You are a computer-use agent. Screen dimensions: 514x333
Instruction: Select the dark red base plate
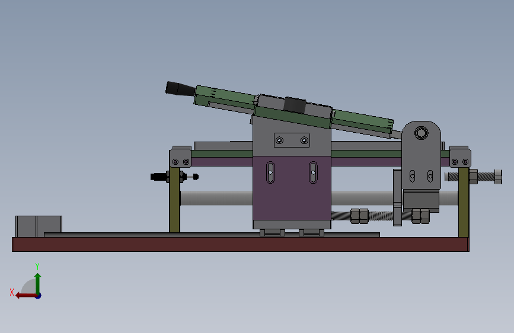click(x=241, y=245)
